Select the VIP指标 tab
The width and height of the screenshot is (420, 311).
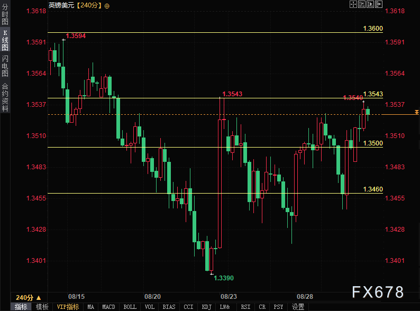click(x=68, y=307)
